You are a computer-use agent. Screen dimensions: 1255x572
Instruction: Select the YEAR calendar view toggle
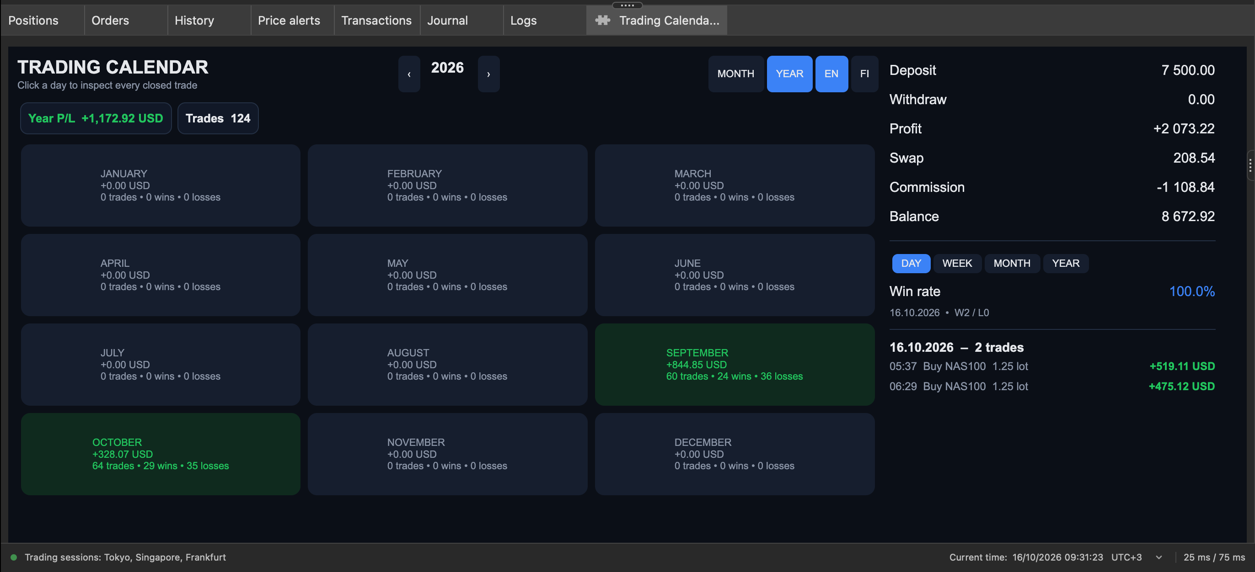(x=789, y=74)
